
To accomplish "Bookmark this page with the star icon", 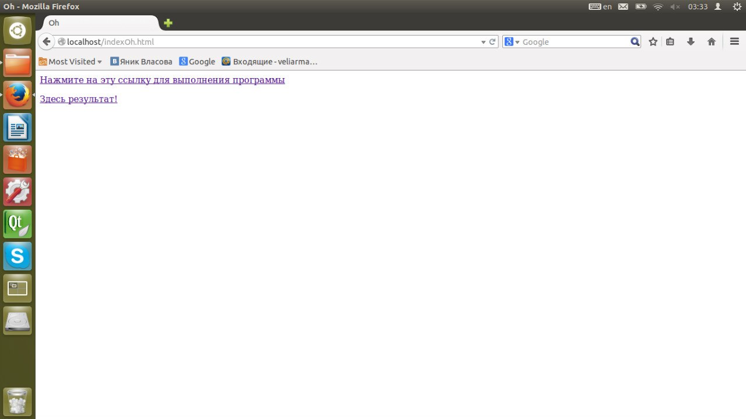I will tap(653, 42).
